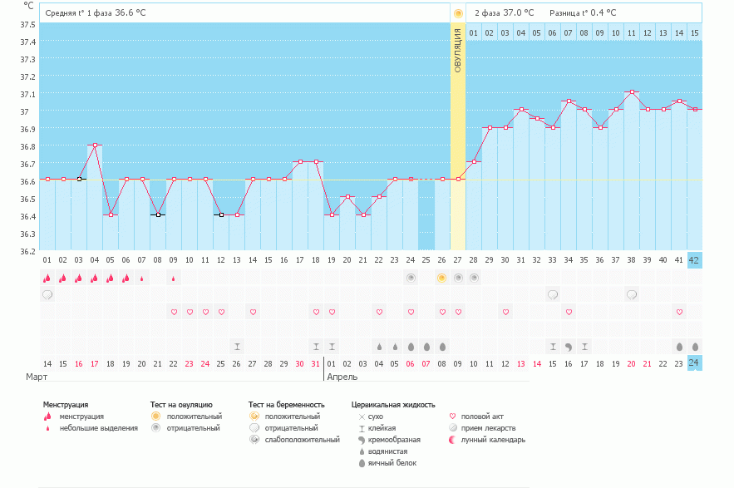
Task: Click the creamy cervical fluid icon on day 34
Action: pos(569,346)
